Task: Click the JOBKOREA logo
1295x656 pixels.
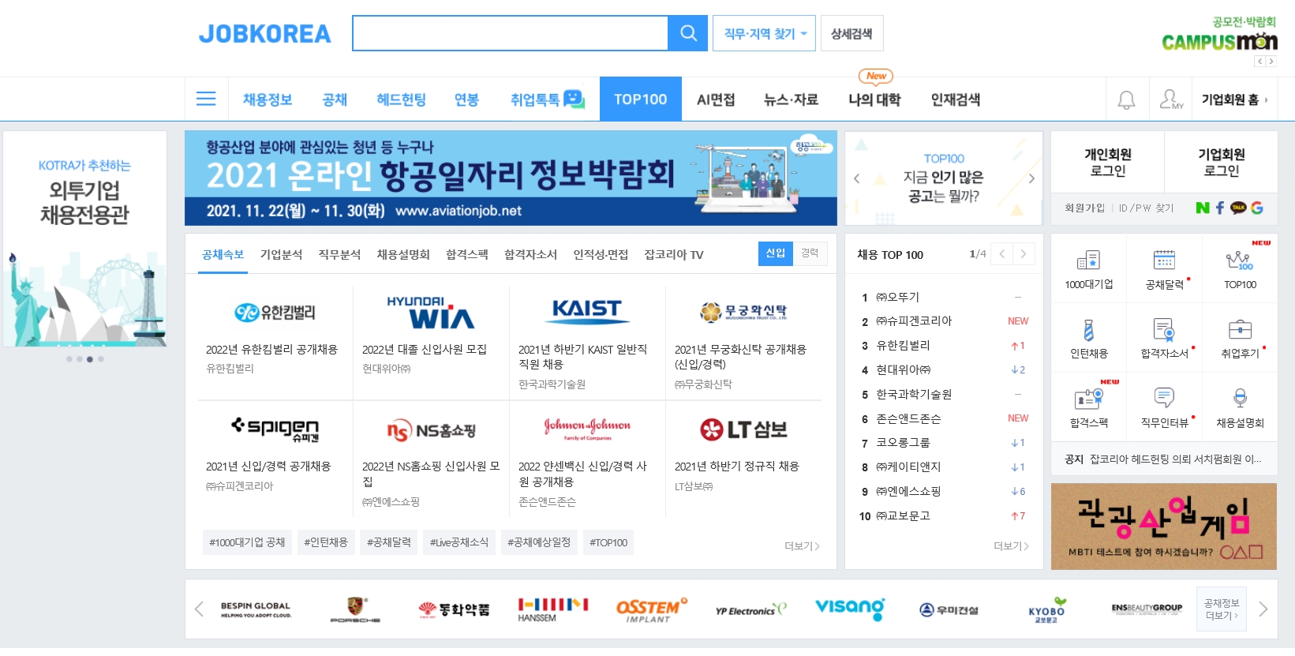Action: 265,34
